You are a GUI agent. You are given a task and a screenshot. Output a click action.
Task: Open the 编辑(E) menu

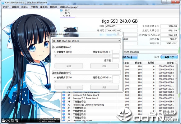point(15,7)
